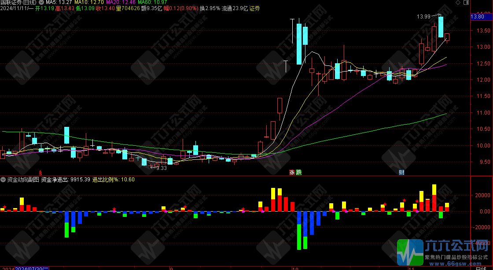Click the 13.99 high price annotation
This screenshot has width=493, height=270.
[423, 17]
